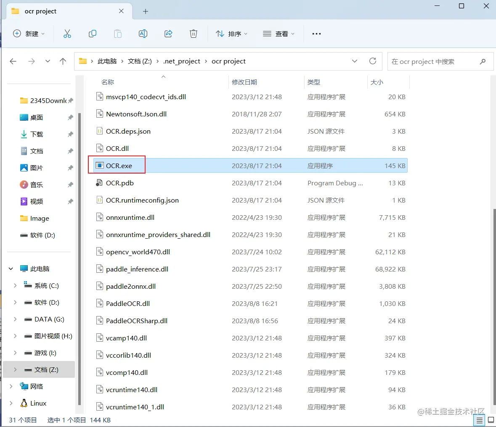Click the Cut scissors icon

click(x=67, y=34)
